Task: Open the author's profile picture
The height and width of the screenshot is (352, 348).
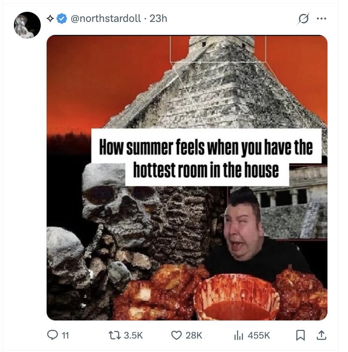Action: pyautogui.click(x=27, y=25)
